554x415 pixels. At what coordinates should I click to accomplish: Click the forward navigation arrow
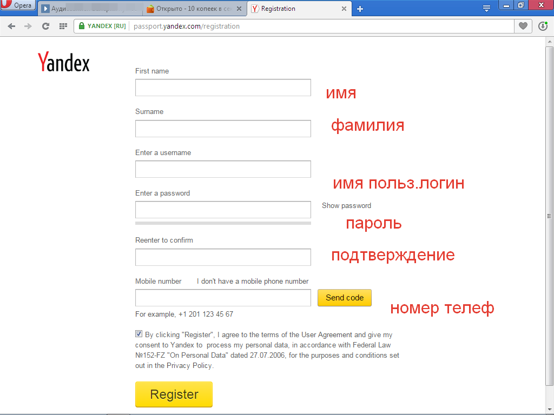pos(28,26)
